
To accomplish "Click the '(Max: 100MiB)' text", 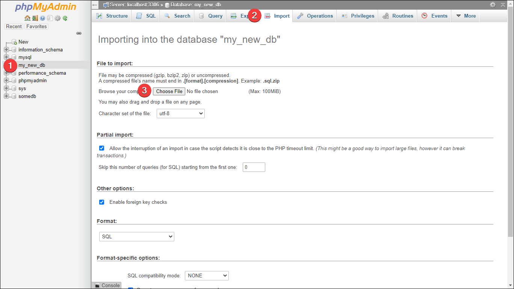I will (x=265, y=91).
